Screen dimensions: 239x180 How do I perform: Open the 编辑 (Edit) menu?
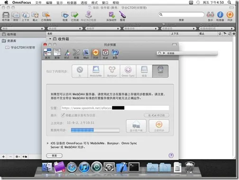pyautogui.click(x=49, y=3)
